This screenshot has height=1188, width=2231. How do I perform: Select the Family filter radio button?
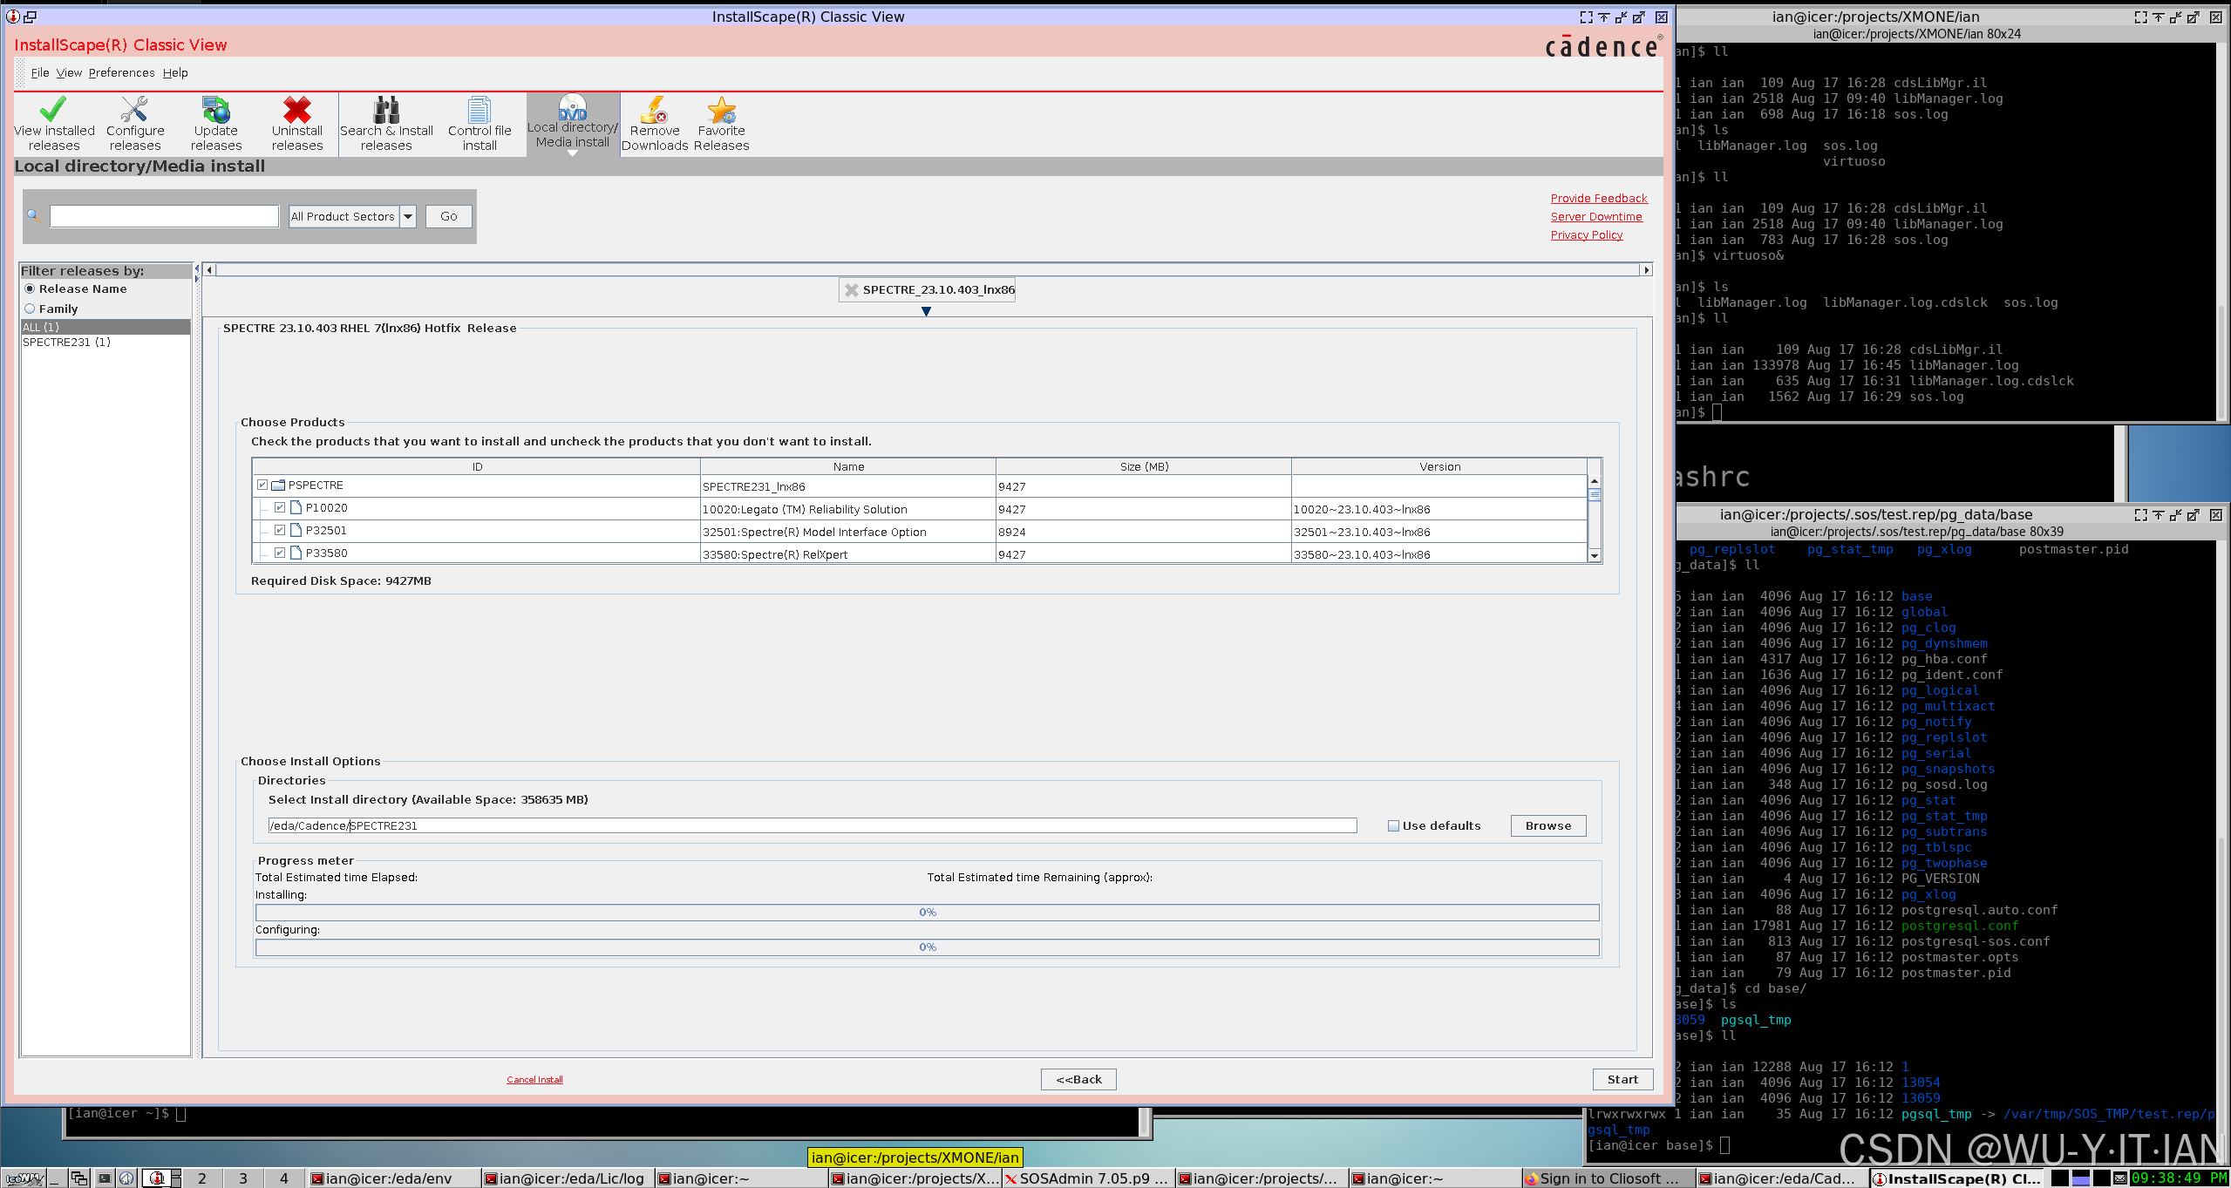tap(30, 309)
